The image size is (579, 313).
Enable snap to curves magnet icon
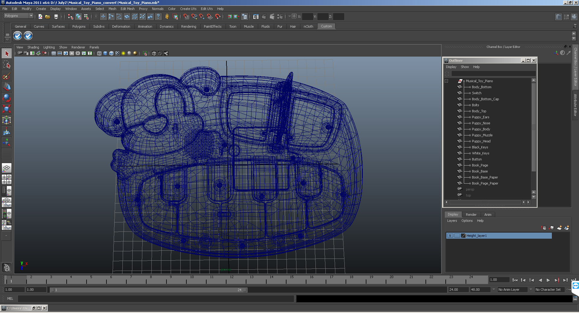tap(194, 17)
